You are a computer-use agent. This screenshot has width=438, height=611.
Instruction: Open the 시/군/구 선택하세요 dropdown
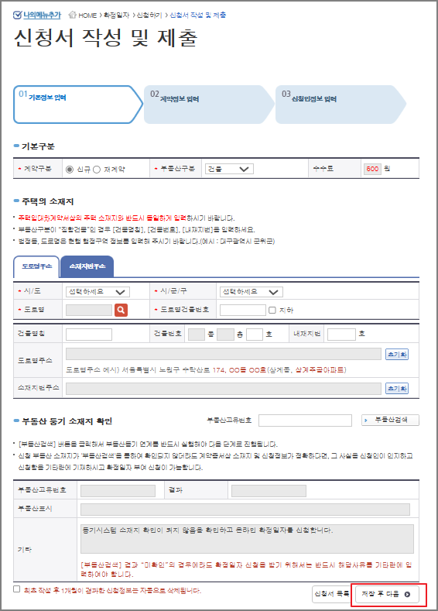click(252, 292)
